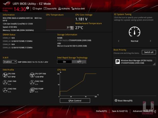The width and height of the screenshot is (158, 118).
Task: Click the ROG logo in header
Action: (6, 4)
